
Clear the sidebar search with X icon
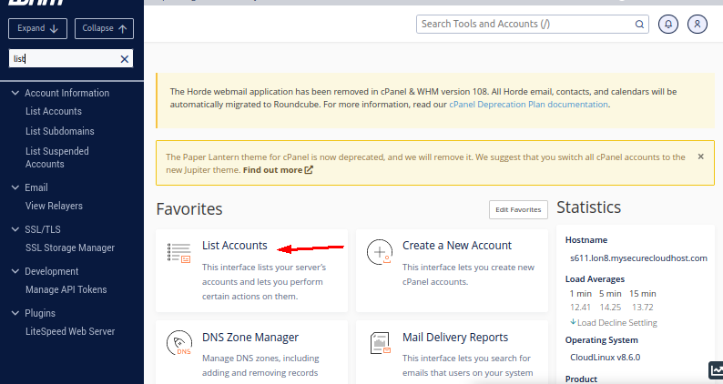click(x=125, y=58)
